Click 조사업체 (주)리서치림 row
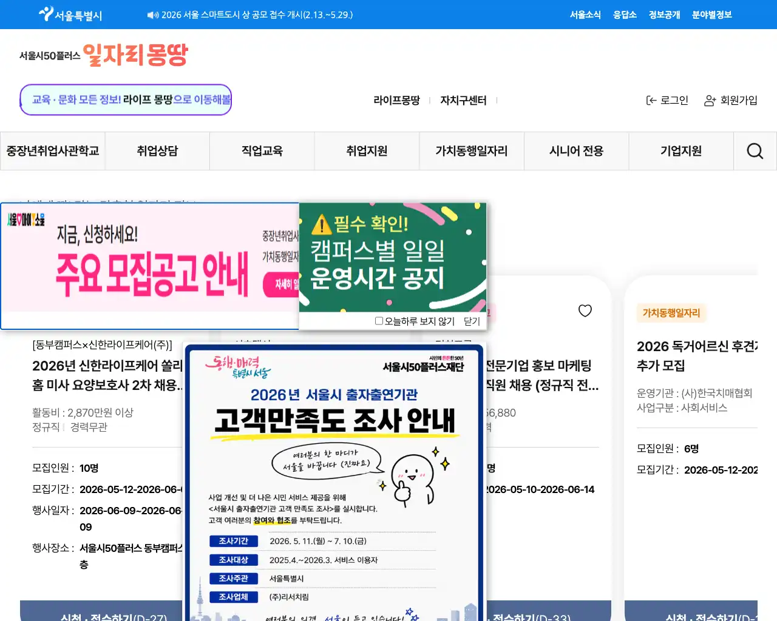This screenshot has height=621, width=777. click(x=322, y=597)
